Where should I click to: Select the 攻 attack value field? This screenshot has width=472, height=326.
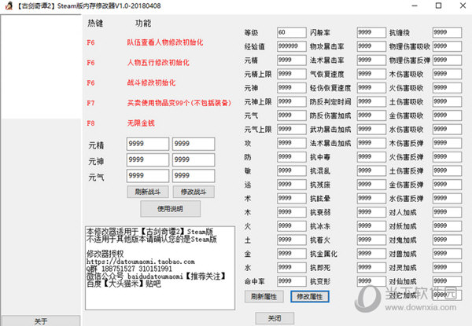coord(291,143)
